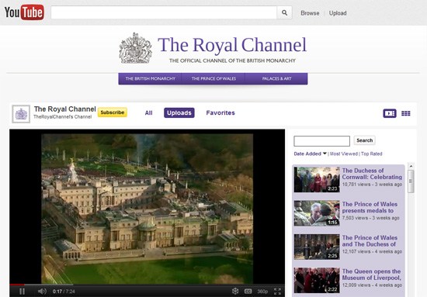
Task: Click the playlist scrollbar up arrow
Action: click(411, 166)
